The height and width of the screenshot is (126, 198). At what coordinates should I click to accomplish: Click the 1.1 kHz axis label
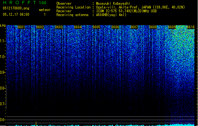coord(3,41)
